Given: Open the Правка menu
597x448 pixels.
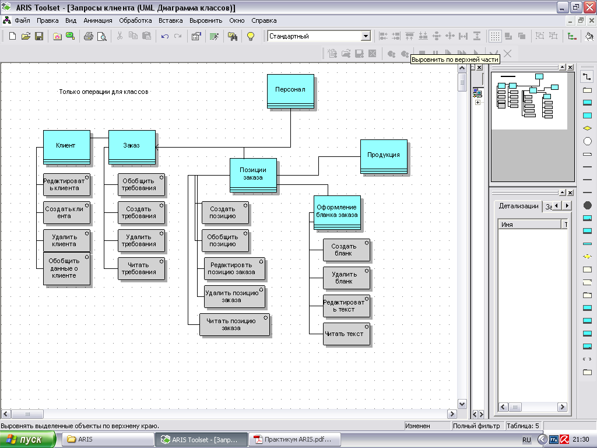Looking at the screenshot, I should pyautogui.click(x=48, y=20).
